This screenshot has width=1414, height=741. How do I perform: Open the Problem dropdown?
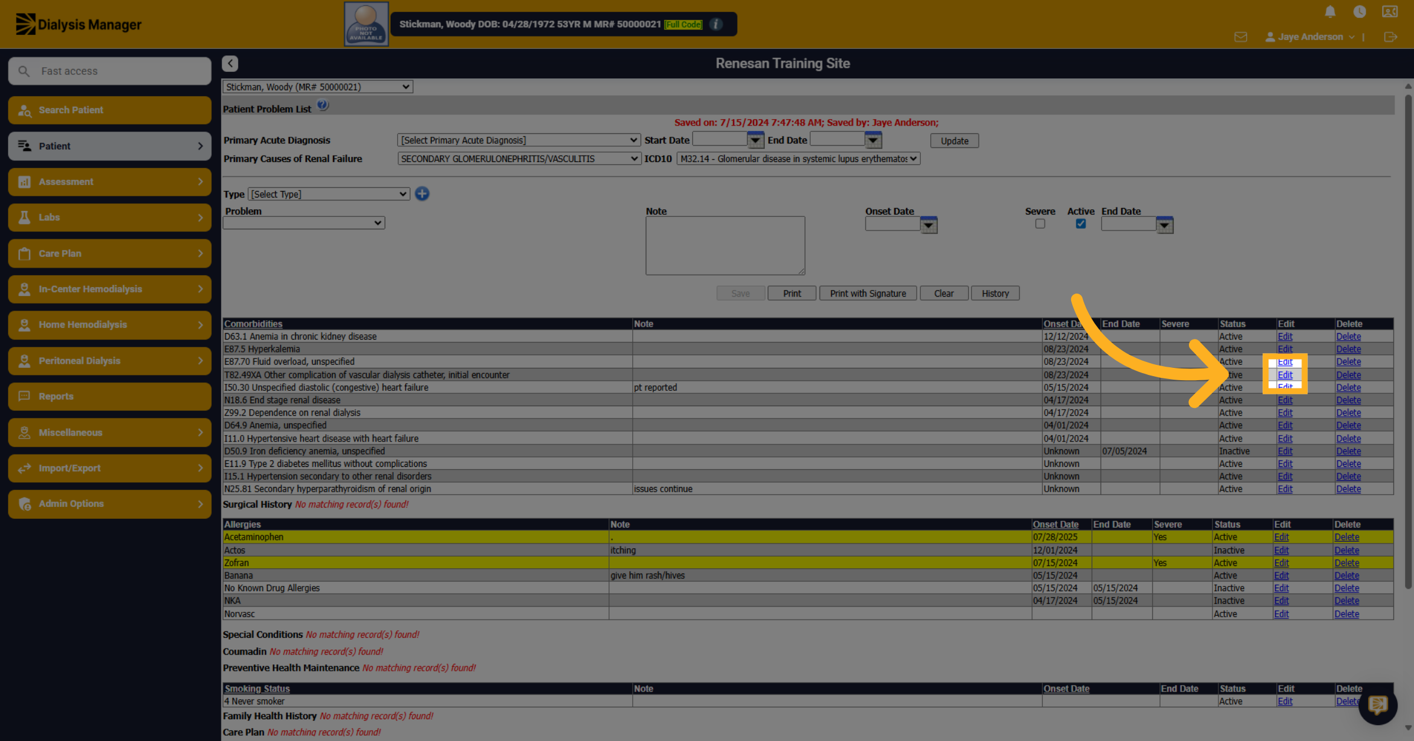point(303,223)
